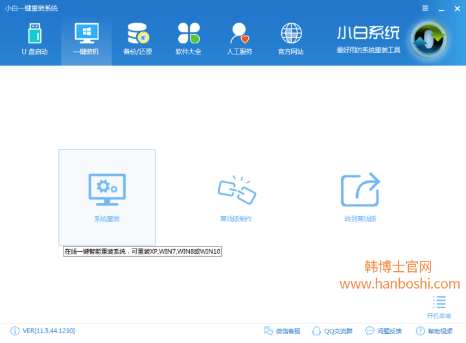Open the hamburger menu in title bar
Screen dimensions: 466x343
tap(425, 8)
